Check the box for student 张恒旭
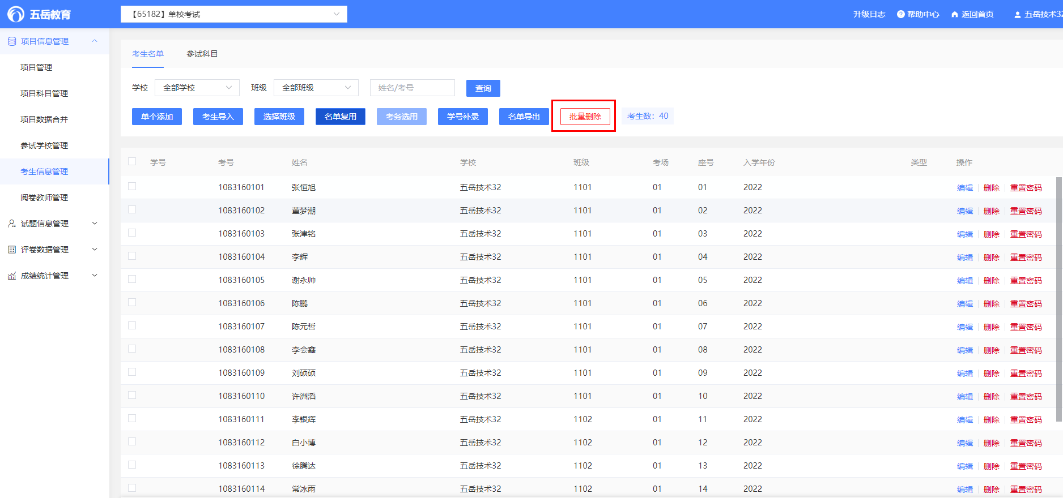This screenshot has height=498, width=1063. tap(132, 186)
